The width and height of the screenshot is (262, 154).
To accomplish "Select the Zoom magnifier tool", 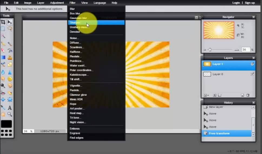I will point(10,114).
